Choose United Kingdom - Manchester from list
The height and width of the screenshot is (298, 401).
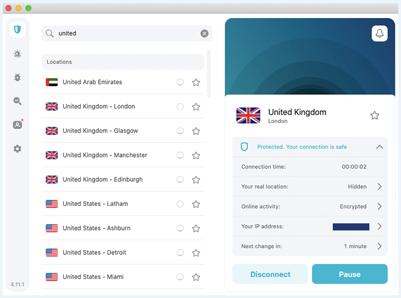(x=123, y=155)
